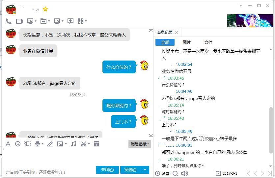Screen dimensions: 275x178
Task: Open the send options dropdown next to 发送
Action: [x=145, y=170]
